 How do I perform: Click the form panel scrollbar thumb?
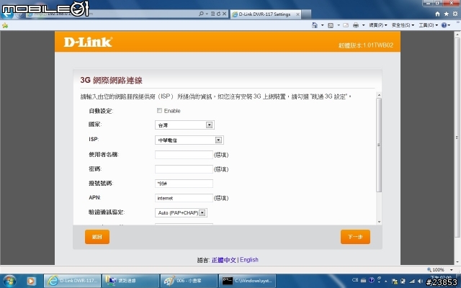point(379,145)
